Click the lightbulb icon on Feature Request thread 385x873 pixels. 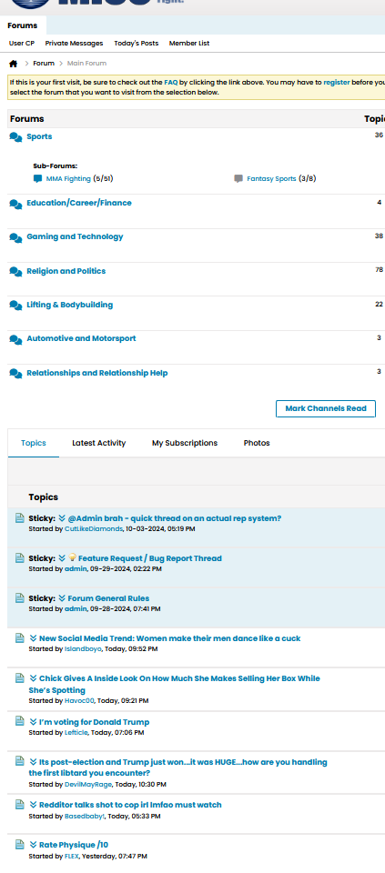coord(73,557)
